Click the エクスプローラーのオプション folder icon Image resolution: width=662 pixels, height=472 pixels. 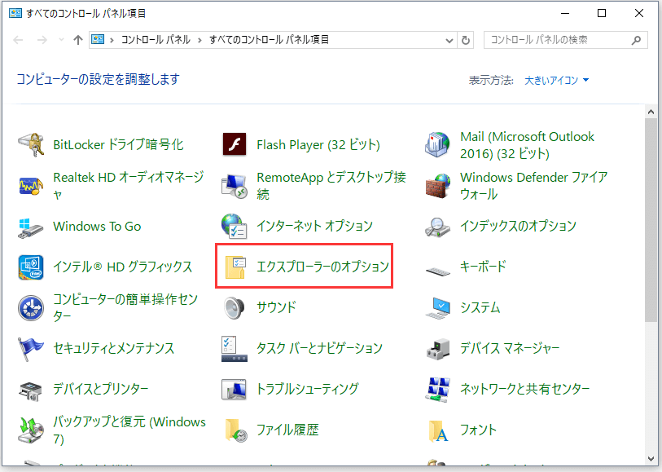click(x=235, y=267)
